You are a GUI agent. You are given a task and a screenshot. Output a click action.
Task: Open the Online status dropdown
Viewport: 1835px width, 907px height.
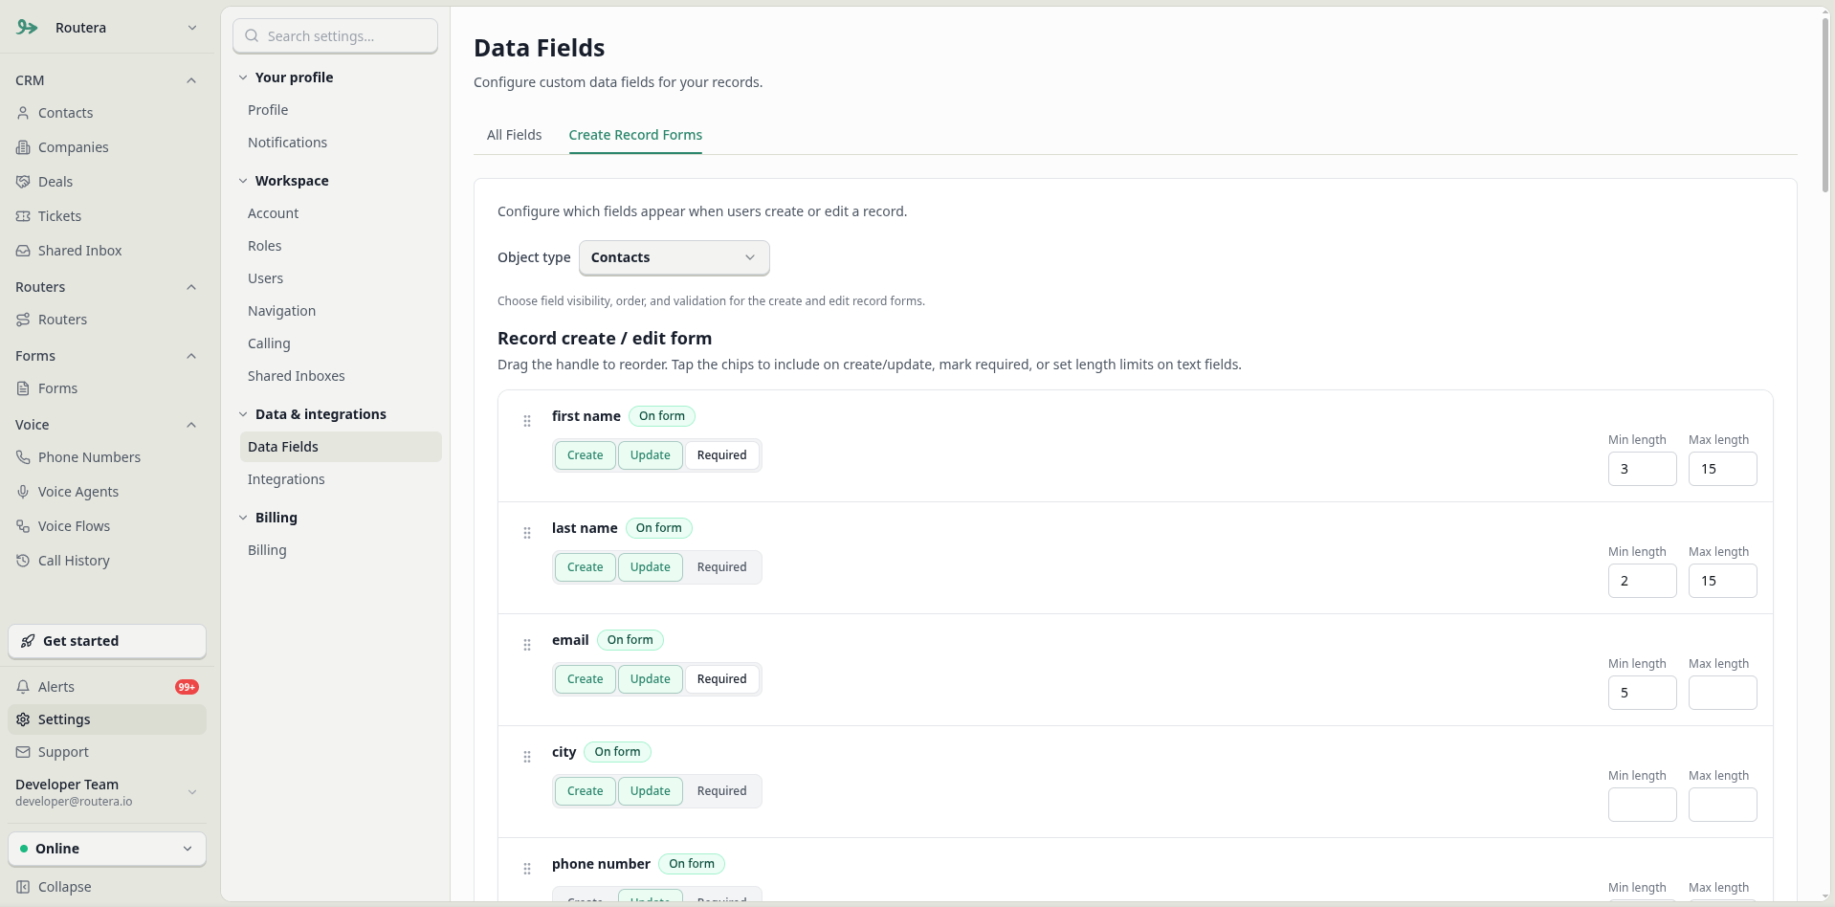(x=107, y=849)
